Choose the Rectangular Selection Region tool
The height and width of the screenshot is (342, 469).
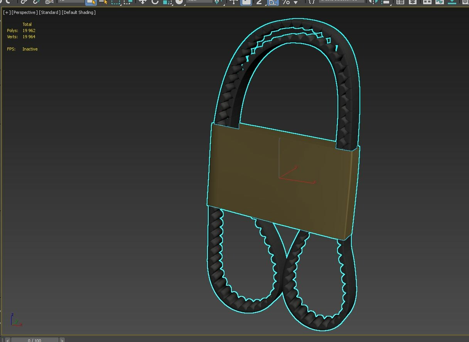click(x=116, y=2)
